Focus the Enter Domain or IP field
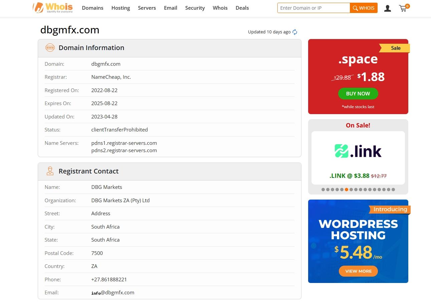 coord(313,8)
